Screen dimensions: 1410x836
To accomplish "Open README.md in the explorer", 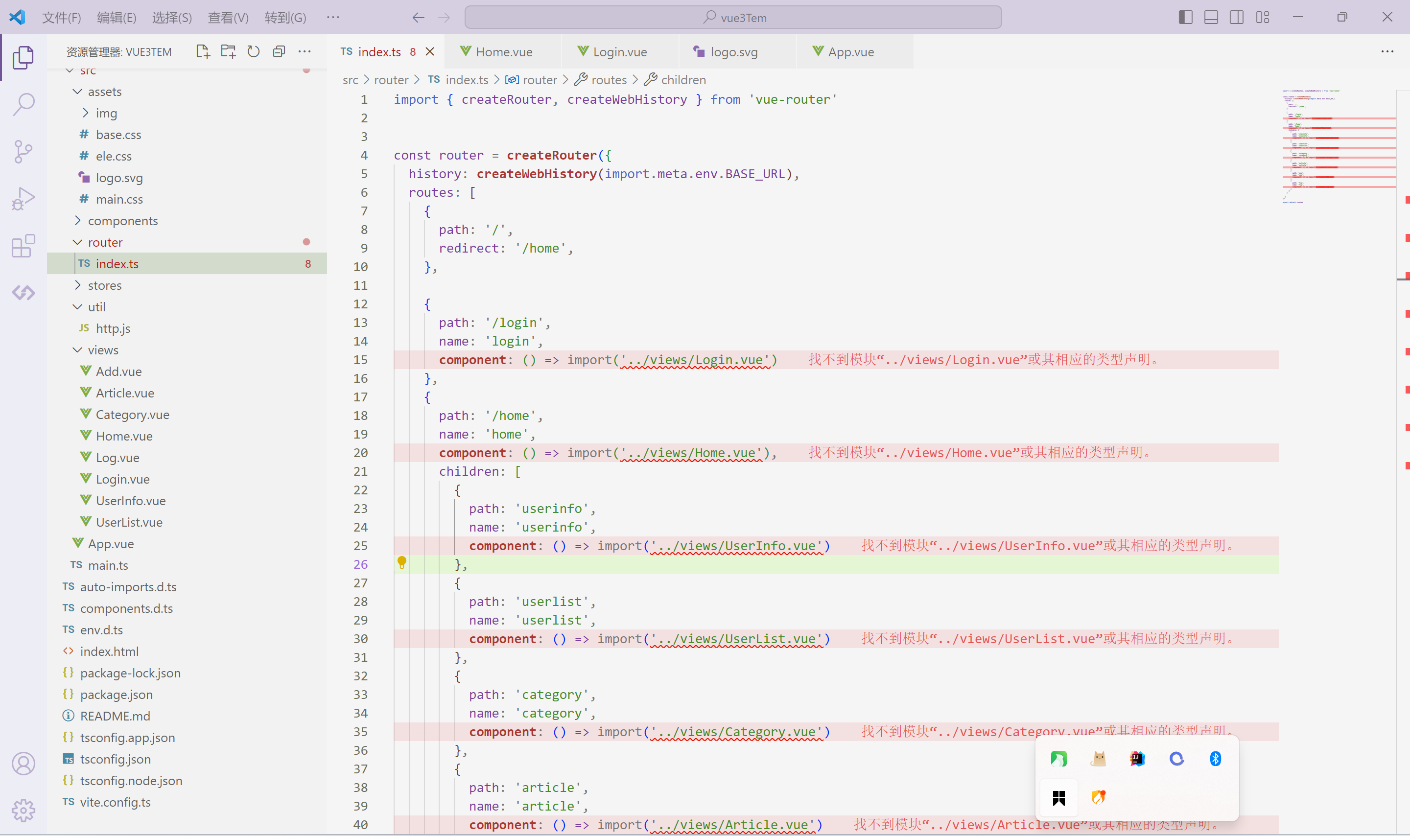I will coord(187,716).
